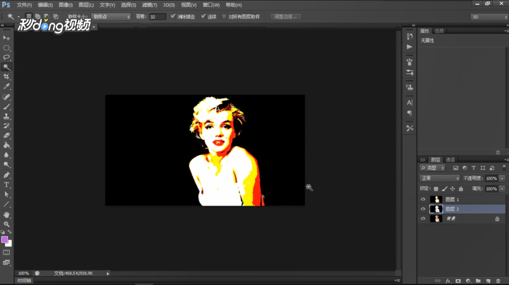Toggle Quick Mask mode icon
The image size is (509, 285).
6,253
